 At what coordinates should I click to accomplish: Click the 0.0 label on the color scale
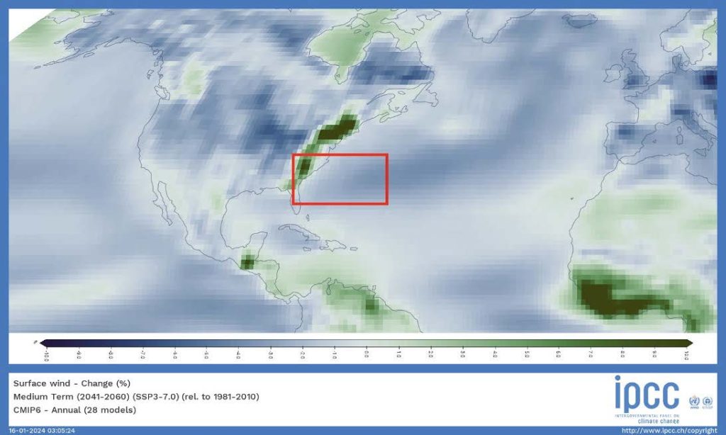367,354
